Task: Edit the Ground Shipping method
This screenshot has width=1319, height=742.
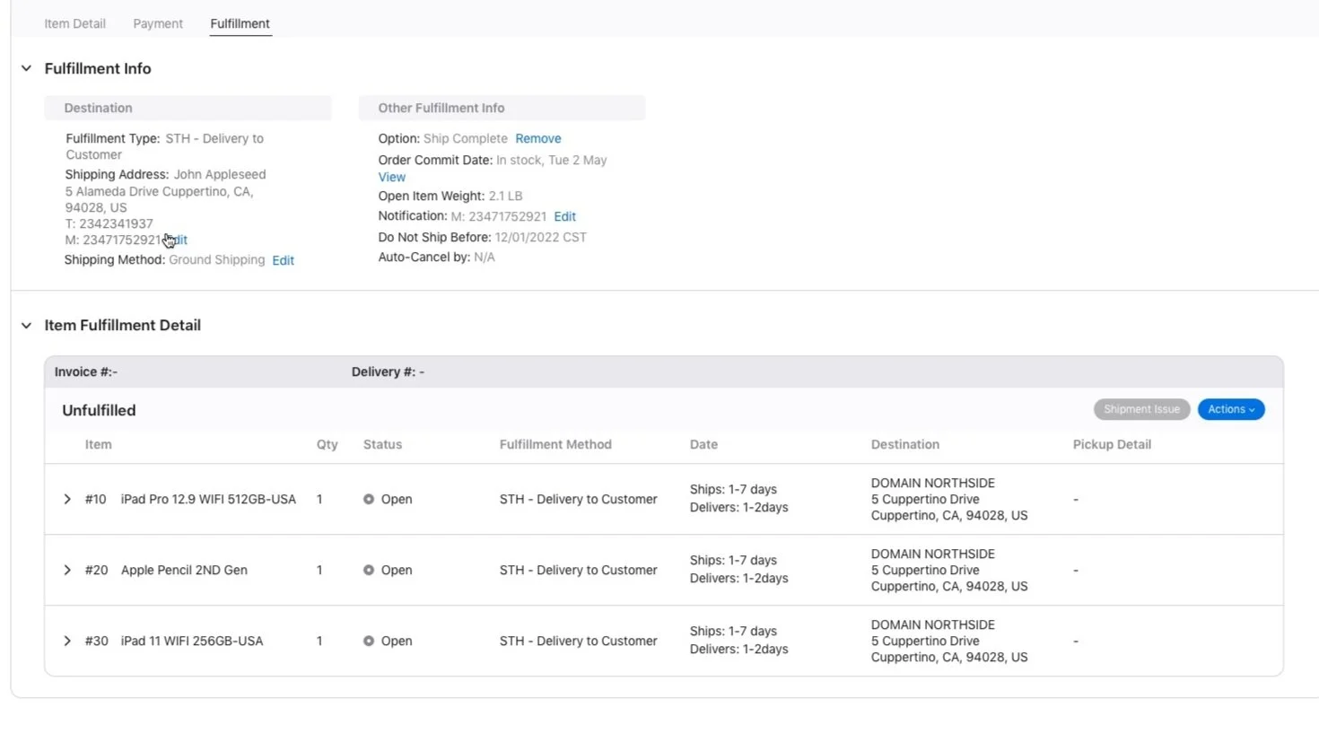Action: pyautogui.click(x=284, y=260)
